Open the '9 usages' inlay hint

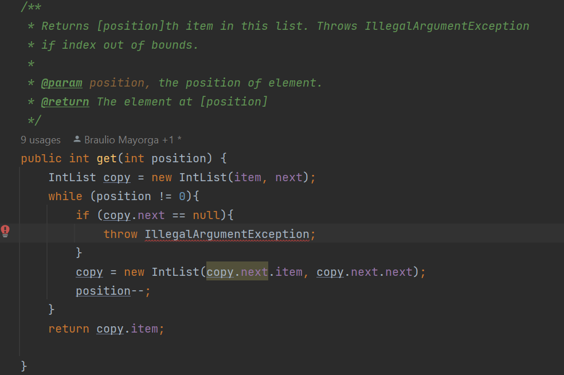[x=40, y=140]
